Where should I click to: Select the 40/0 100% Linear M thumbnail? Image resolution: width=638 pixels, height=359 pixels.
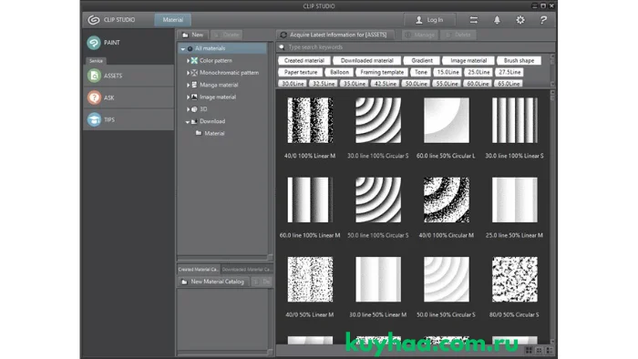[310, 120]
